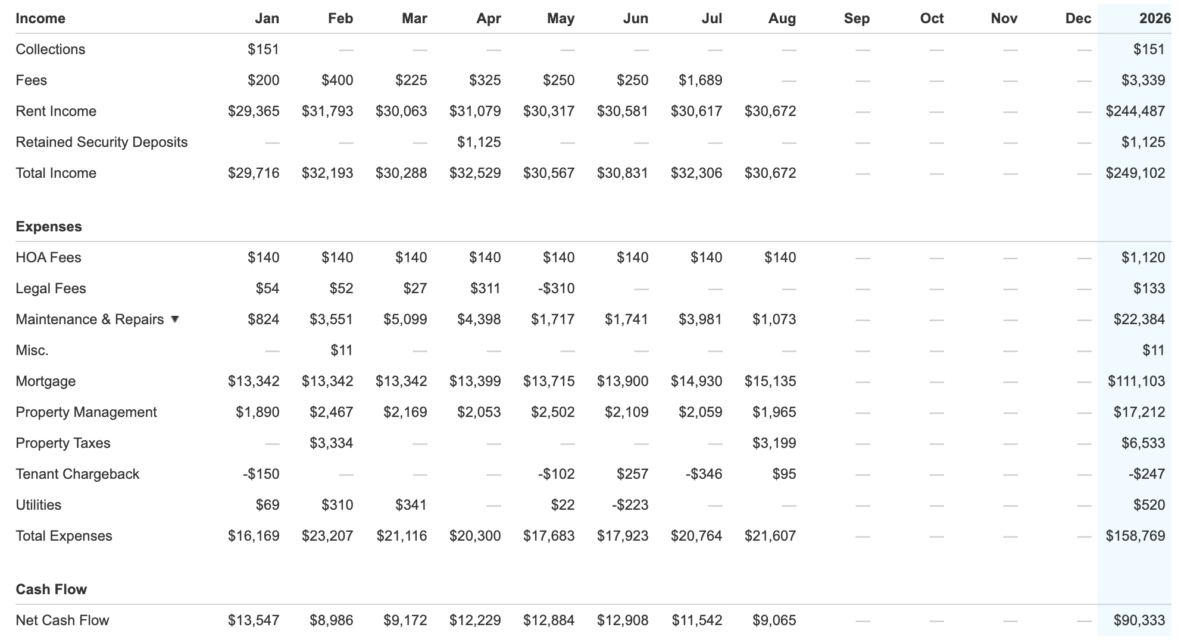1181x640 pixels.
Task: Click the March Maintenance & Repairs $5,099
Action: coord(405,319)
